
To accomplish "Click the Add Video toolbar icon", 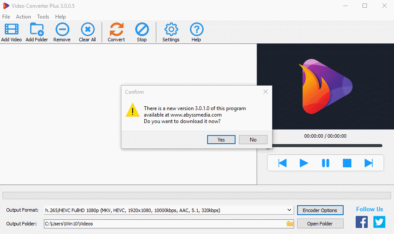I will [x=11, y=30].
